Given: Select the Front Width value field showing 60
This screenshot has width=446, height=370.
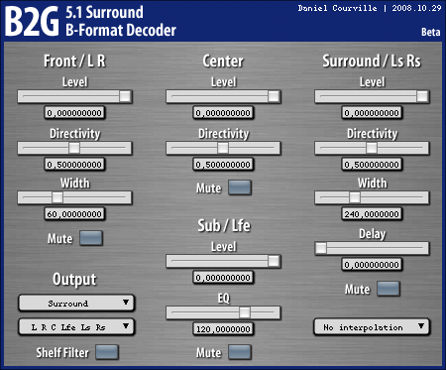Looking at the screenshot, I should coord(74,214).
